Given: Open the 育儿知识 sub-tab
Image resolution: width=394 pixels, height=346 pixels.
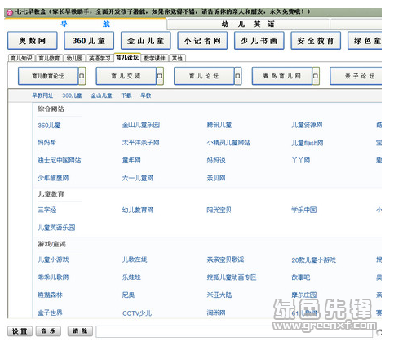Looking at the screenshot, I should 21,58.
